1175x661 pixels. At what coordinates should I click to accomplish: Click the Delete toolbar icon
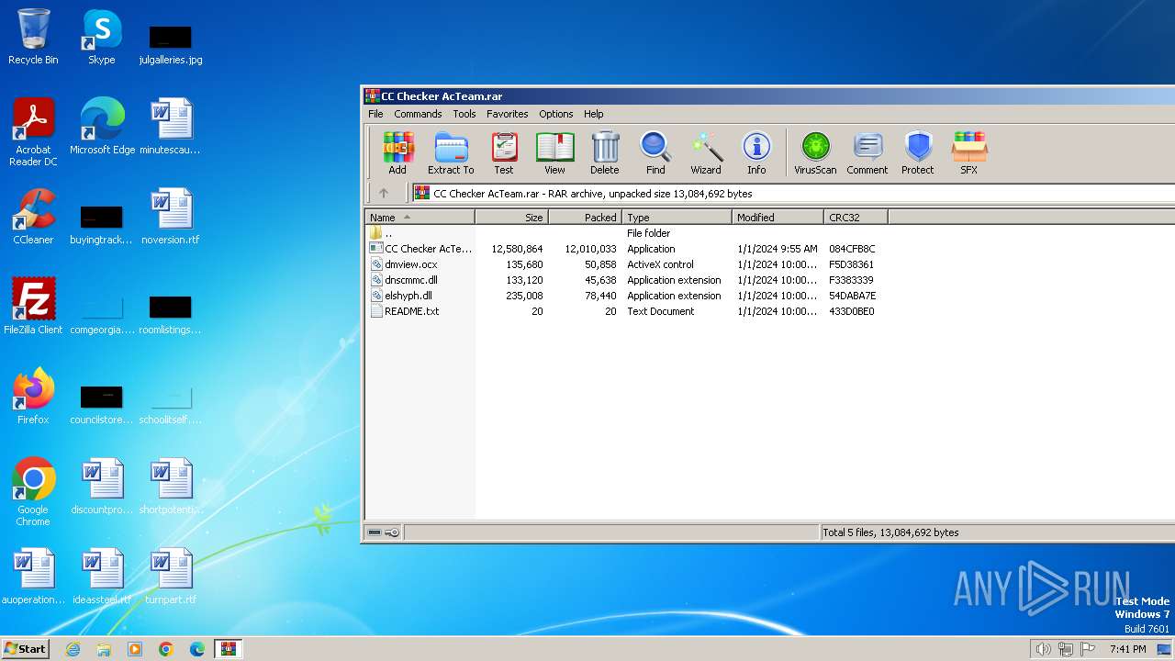point(604,152)
